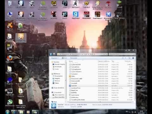Open the Windows Start menu orb
The width and height of the screenshot is (152, 114).
8,112
